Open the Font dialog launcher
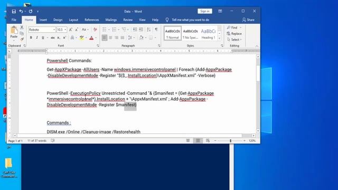The height and width of the screenshot is (190, 338). pos(98,46)
